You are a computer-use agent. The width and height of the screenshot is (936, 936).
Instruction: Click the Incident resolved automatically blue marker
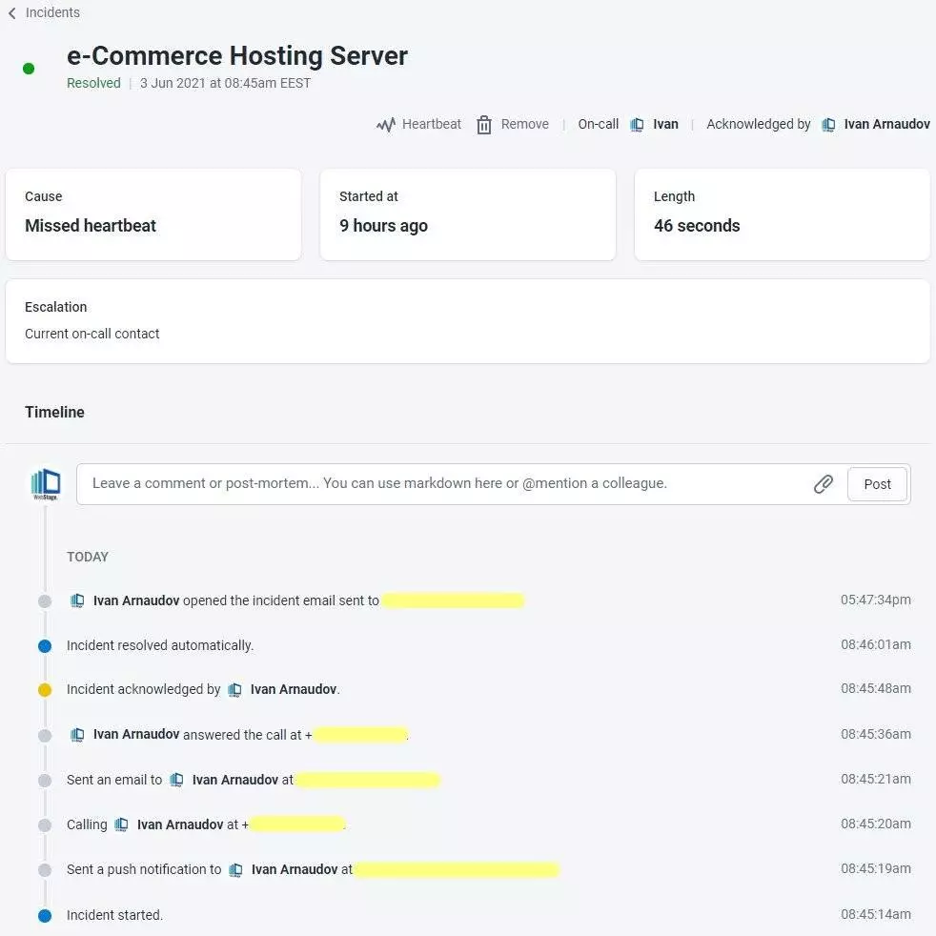(44, 646)
